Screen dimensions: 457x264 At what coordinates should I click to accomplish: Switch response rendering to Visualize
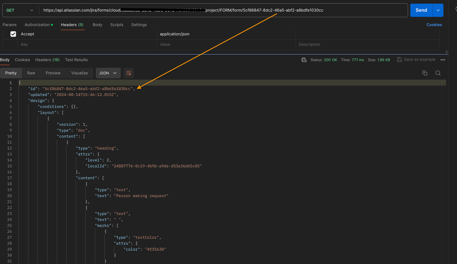[x=79, y=73]
